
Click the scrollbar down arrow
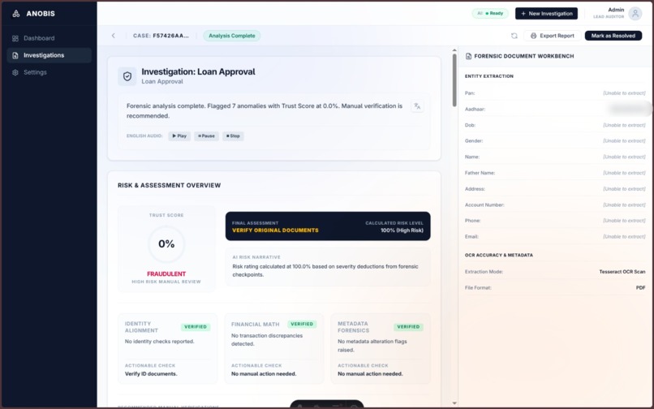click(x=454, y=403)
